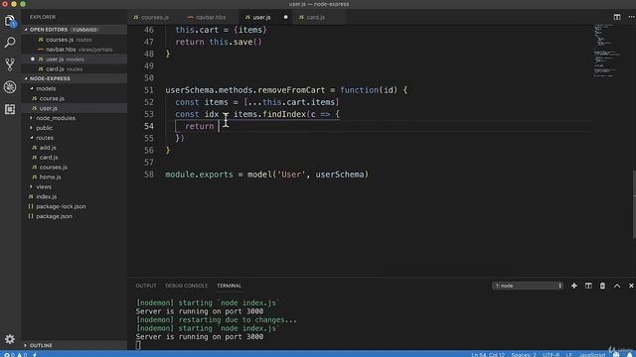
Task: Click line number 51 in gutter
Action: [149, 90]
